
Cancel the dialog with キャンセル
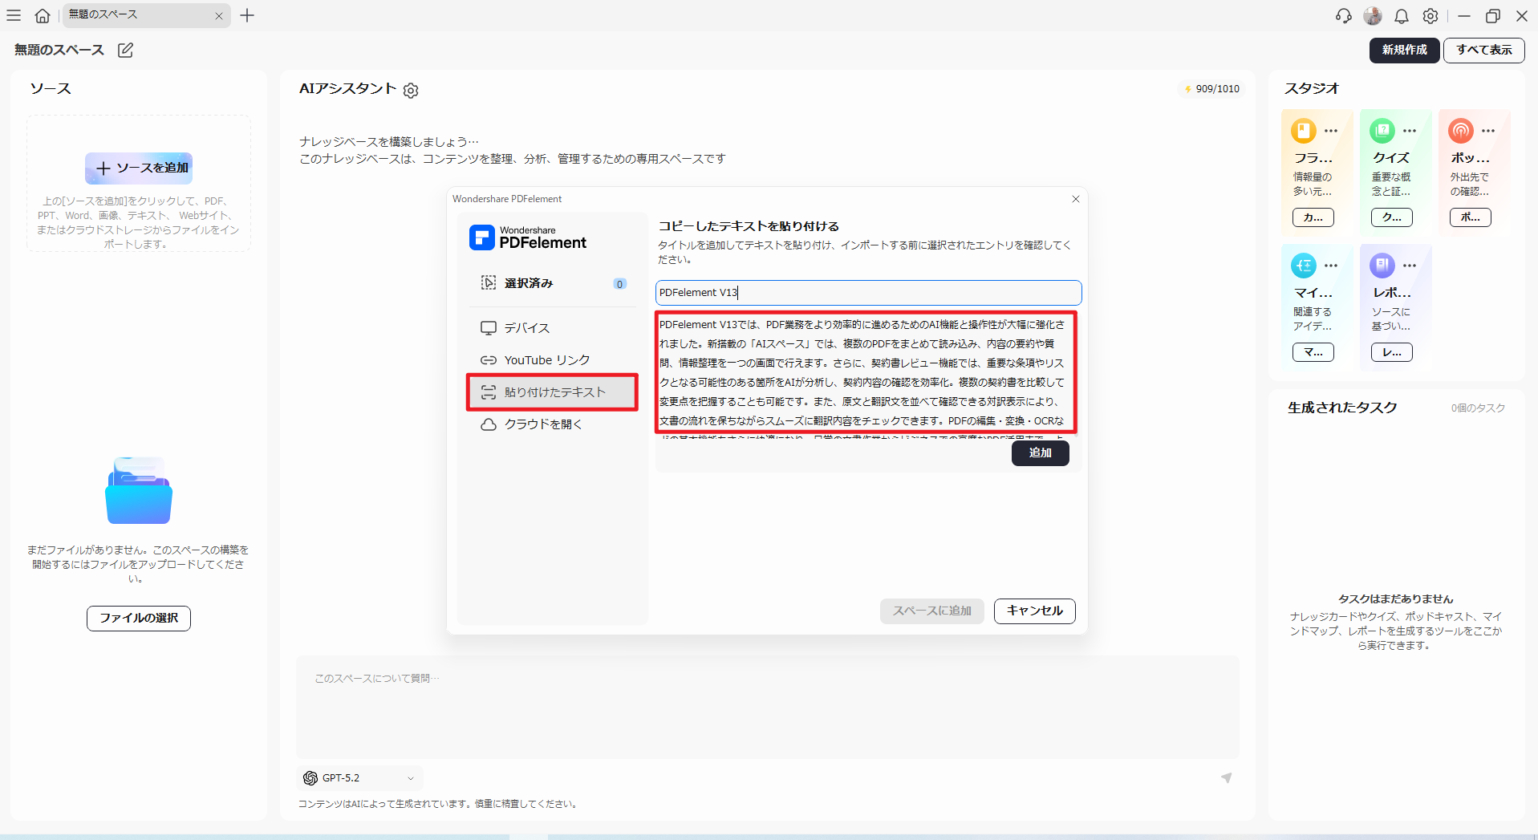click(1035, 611)
